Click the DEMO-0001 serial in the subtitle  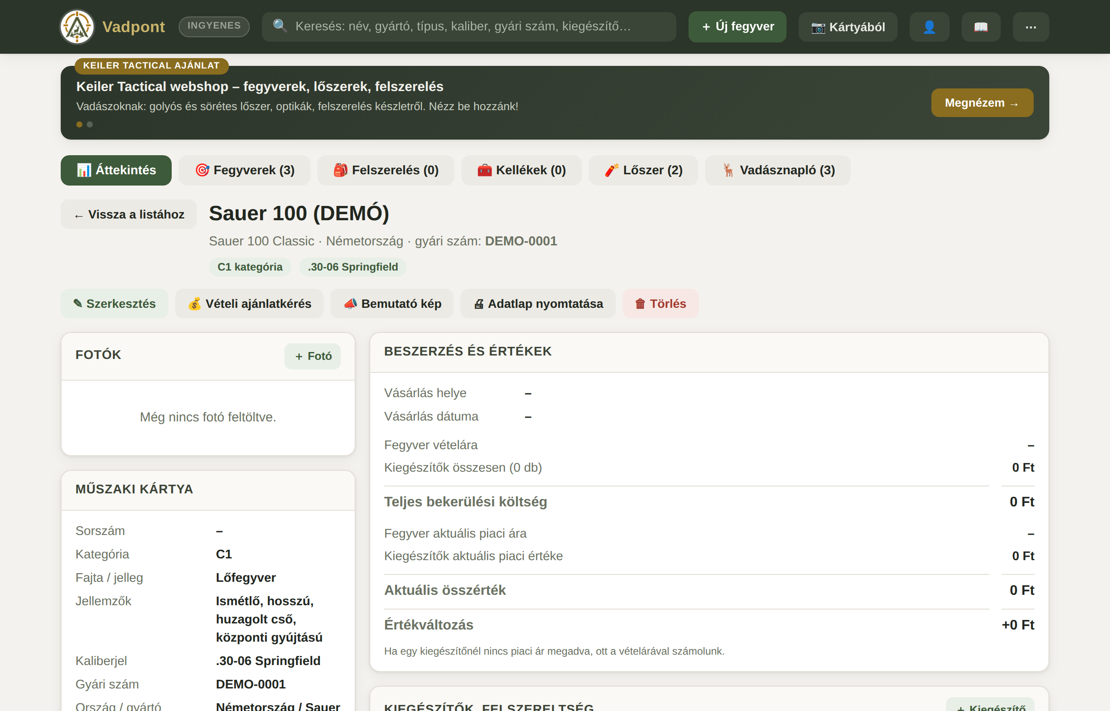[x=521, y=241]
